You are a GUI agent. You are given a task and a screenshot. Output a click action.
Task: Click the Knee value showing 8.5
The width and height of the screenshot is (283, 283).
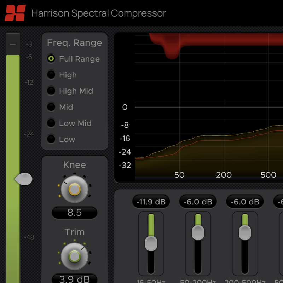pos(74,213)
